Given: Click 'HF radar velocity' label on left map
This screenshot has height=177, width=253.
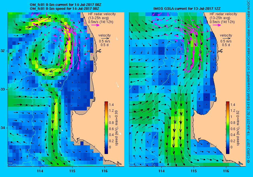Looking at the screenshot, I should pos(102,14).
